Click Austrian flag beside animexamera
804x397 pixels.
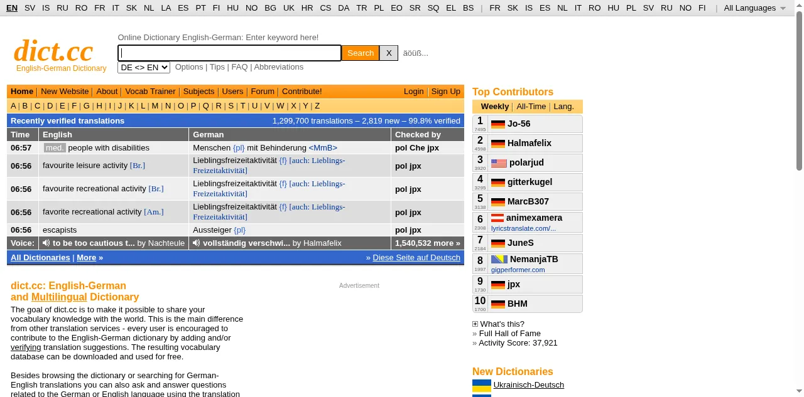497,218
